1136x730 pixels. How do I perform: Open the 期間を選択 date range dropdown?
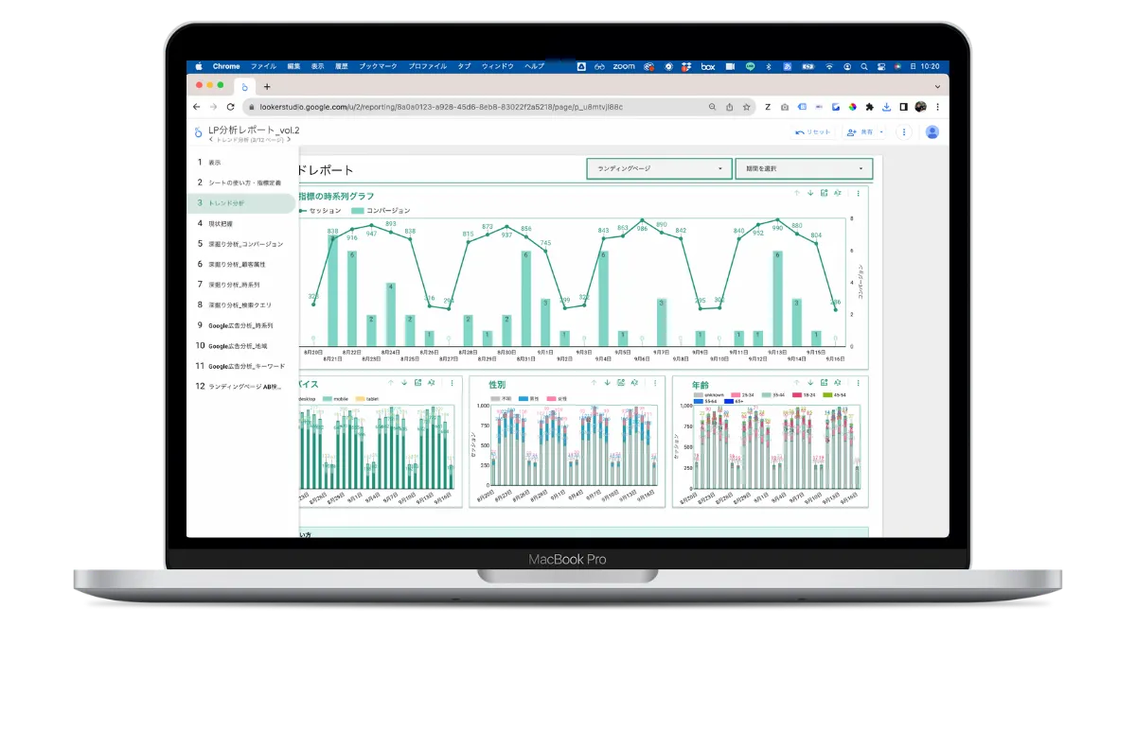pyautogui.click(x=804, y=169)
